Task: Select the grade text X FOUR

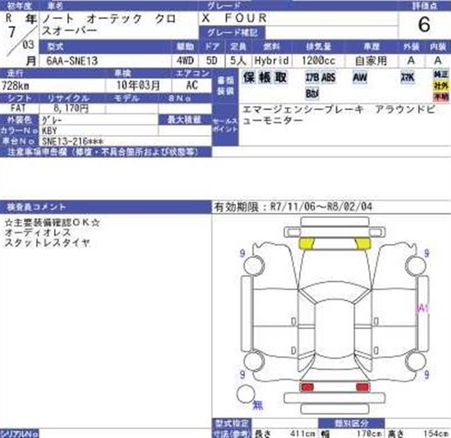Action: [235, 18]
